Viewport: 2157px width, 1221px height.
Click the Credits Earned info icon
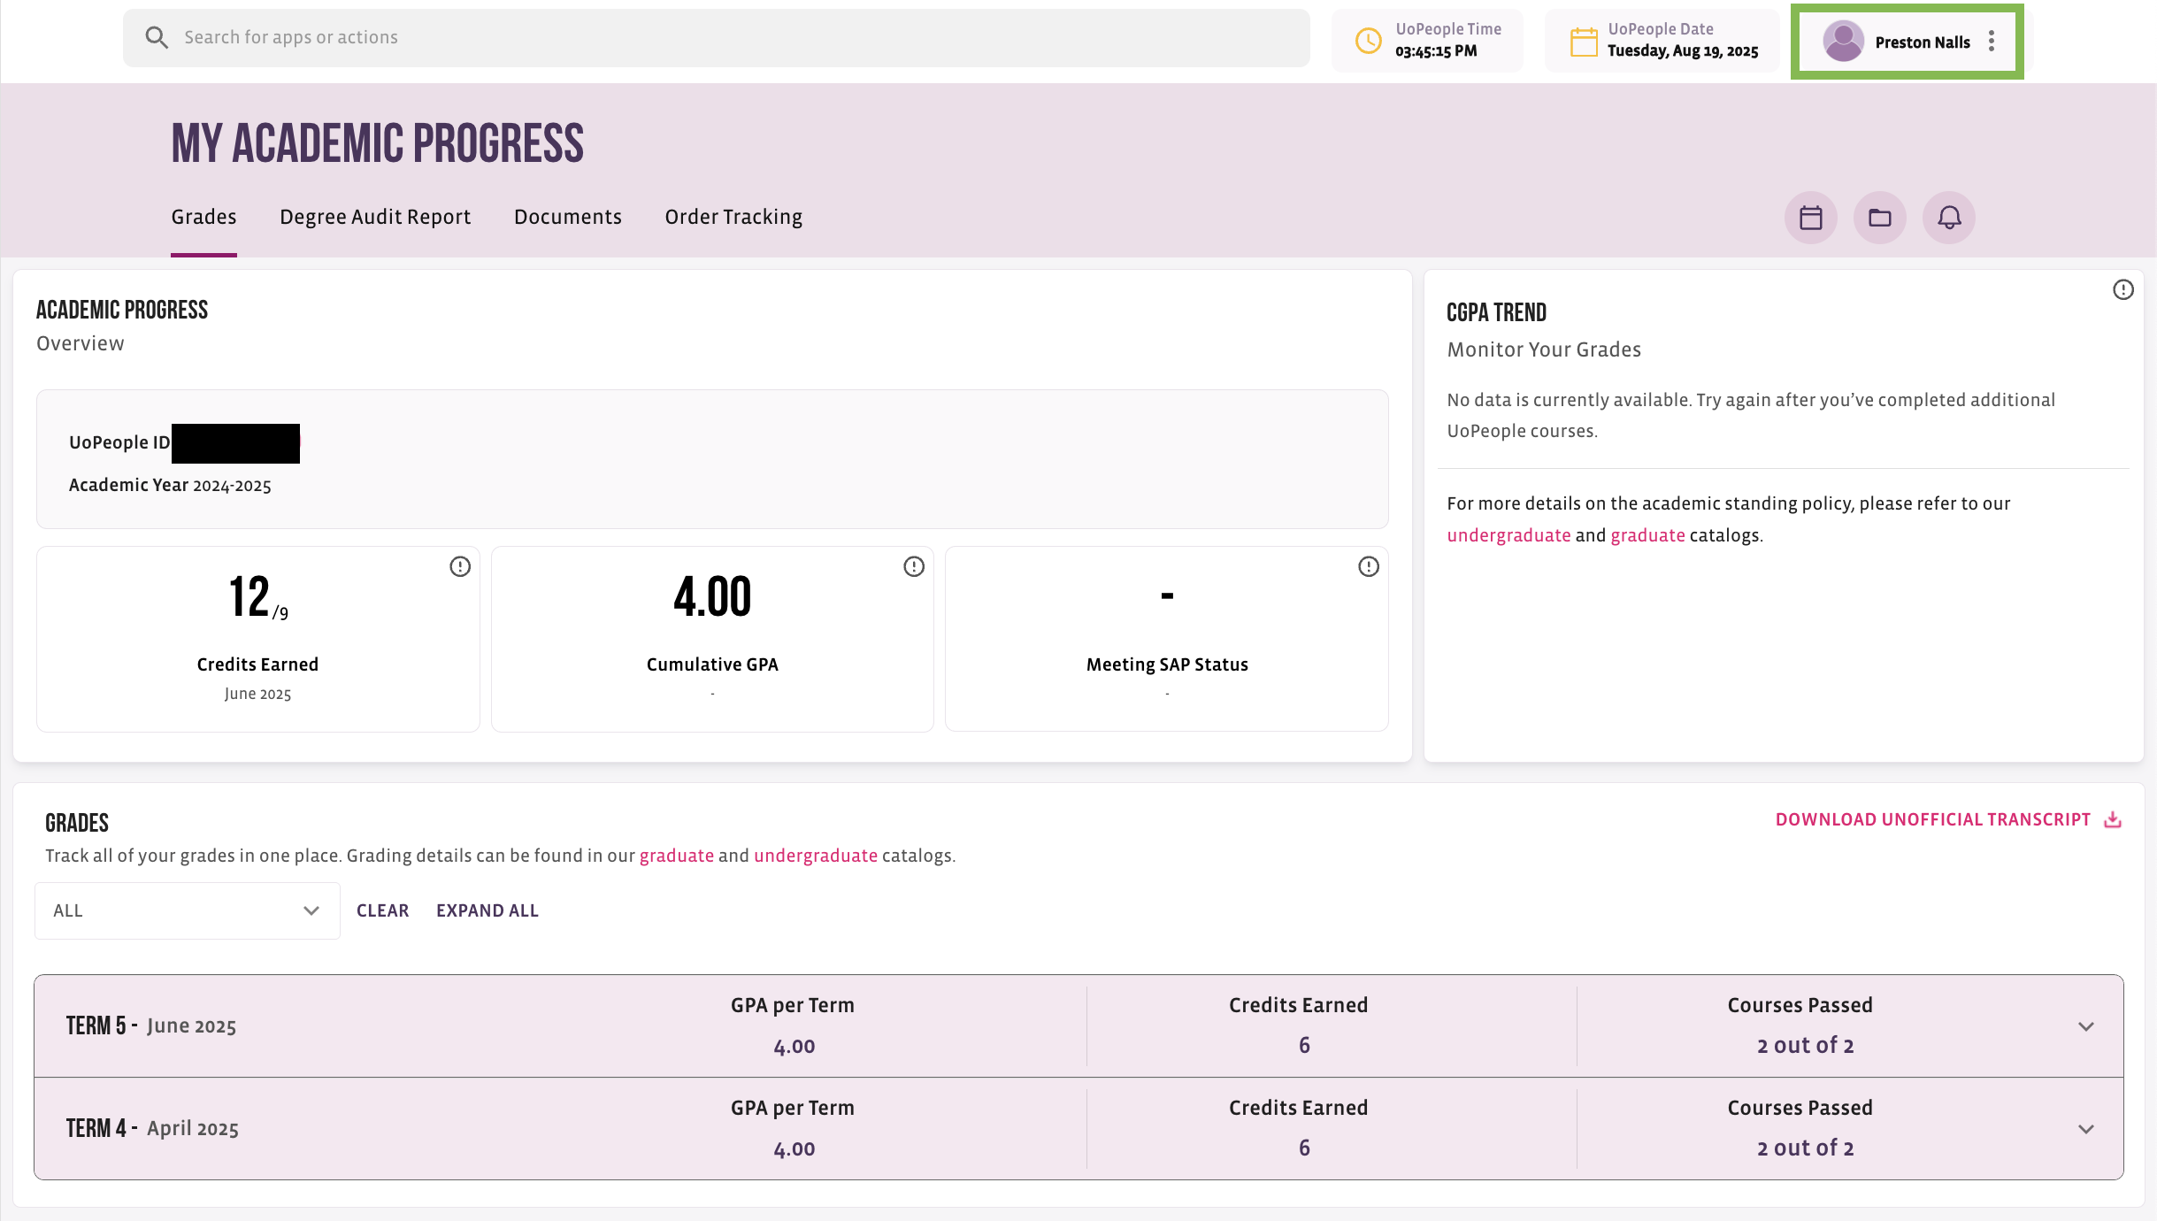[460, 566]
